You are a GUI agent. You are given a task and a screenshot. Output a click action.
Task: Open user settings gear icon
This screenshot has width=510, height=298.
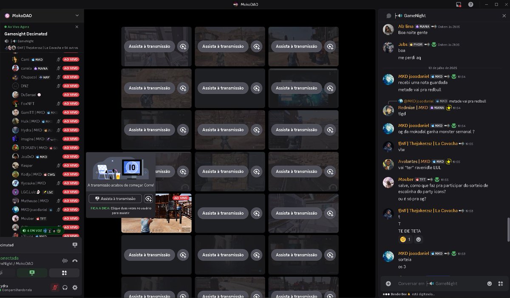pyautogui.click(x=75, y=287)
